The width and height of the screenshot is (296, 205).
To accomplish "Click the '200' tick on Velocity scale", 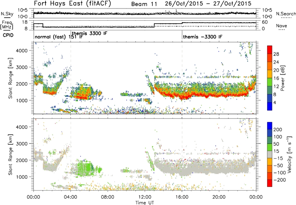I will coord(278,130).
